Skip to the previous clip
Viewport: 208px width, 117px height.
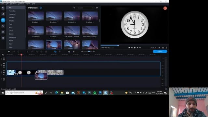point(129,48)
